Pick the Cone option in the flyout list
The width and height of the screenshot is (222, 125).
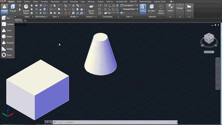click(8, 30)
